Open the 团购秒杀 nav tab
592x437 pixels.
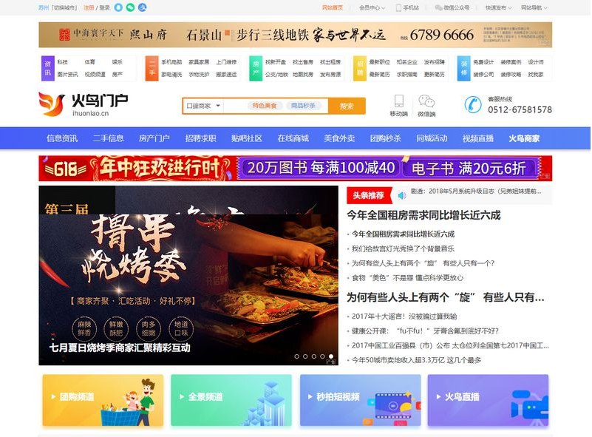[x=386, y=138]
